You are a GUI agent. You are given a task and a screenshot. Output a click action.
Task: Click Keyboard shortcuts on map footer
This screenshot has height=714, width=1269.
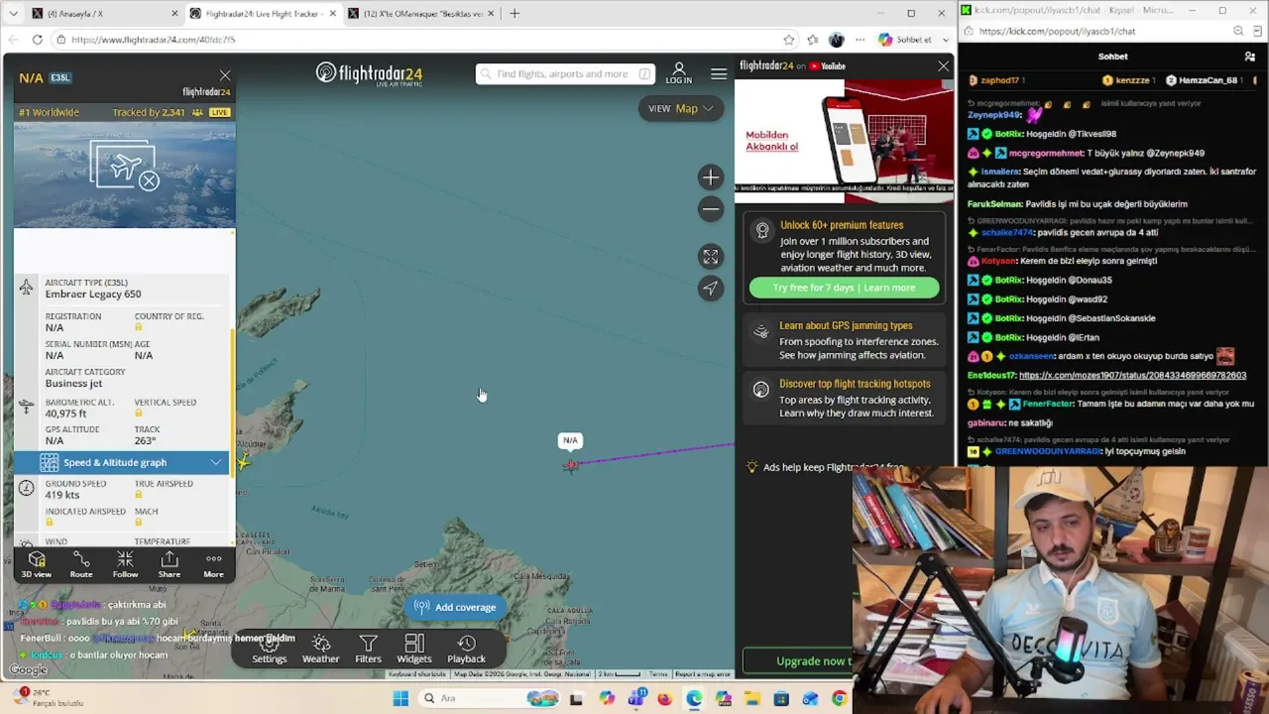pos(416,674)
